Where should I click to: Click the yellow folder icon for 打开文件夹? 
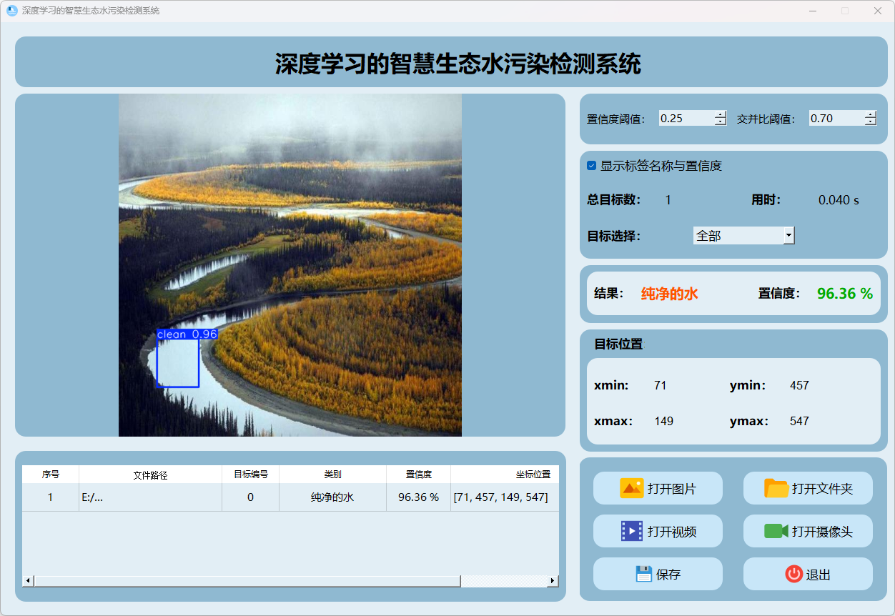pos(776,488)
